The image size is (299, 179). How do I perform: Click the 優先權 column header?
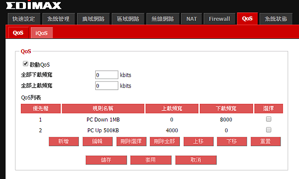[x=41, y=108]
